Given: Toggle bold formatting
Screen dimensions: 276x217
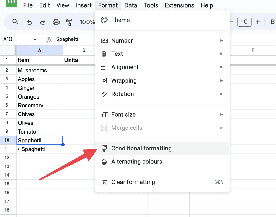Looking at the screenshot, I should (x=273, y=22).
